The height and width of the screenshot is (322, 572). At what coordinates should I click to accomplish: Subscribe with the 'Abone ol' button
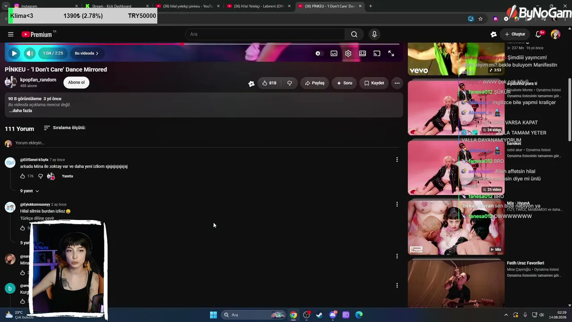76,82
